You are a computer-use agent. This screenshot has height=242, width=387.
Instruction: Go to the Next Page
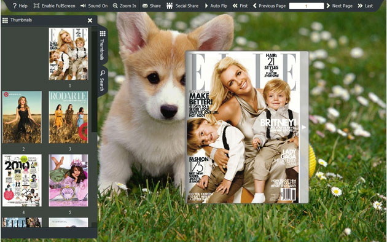339,6
